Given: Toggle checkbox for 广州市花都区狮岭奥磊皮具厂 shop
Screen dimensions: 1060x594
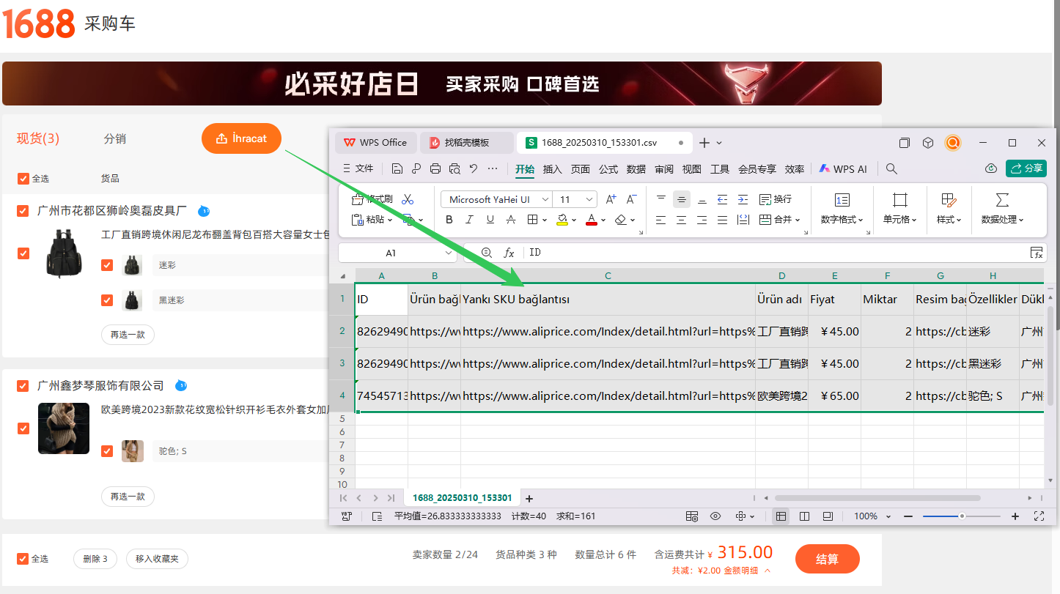Looking at the screenshot, I should [23, 211].
